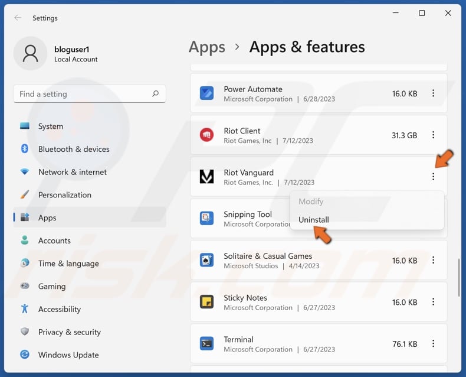
Task: Go to Bluetooth & devices settings
Action: (x=74, y=149)
